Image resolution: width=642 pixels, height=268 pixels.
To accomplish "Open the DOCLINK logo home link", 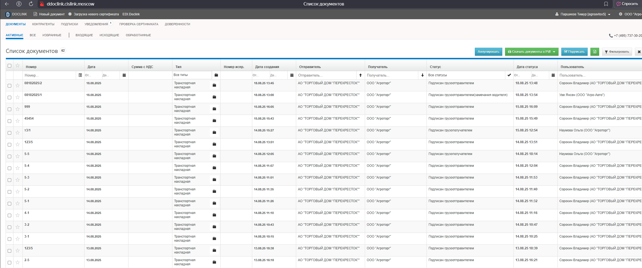I will coord(16,14).
